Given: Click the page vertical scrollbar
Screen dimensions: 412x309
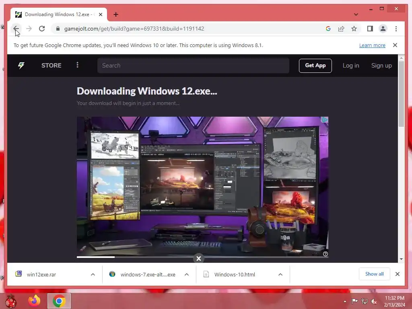Looking at the screenshot, I should point(401,94).
